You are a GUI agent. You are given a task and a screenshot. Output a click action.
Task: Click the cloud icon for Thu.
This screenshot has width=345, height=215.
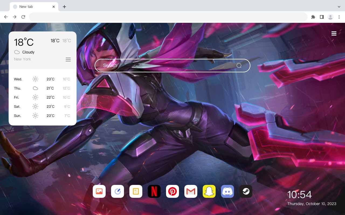[35, 88]
